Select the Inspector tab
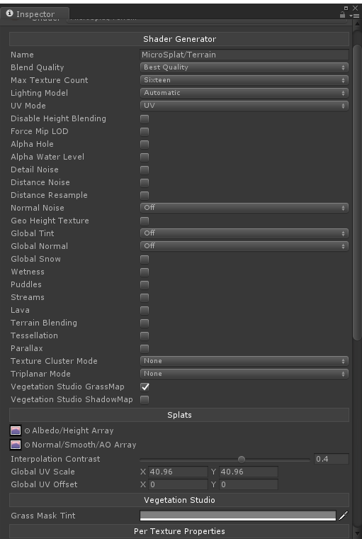 click(x=35, y=13)
